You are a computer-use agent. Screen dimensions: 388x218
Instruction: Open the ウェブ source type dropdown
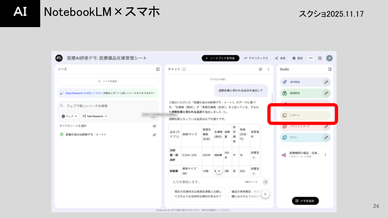pos(69,116)
